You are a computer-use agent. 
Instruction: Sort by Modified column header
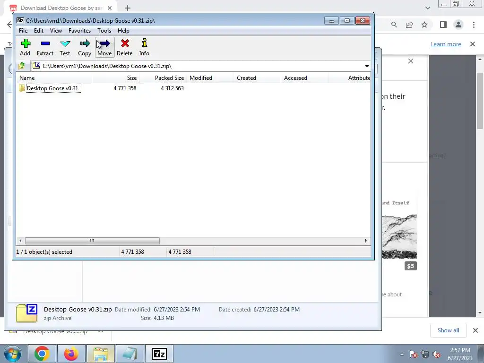click(210, 78)
